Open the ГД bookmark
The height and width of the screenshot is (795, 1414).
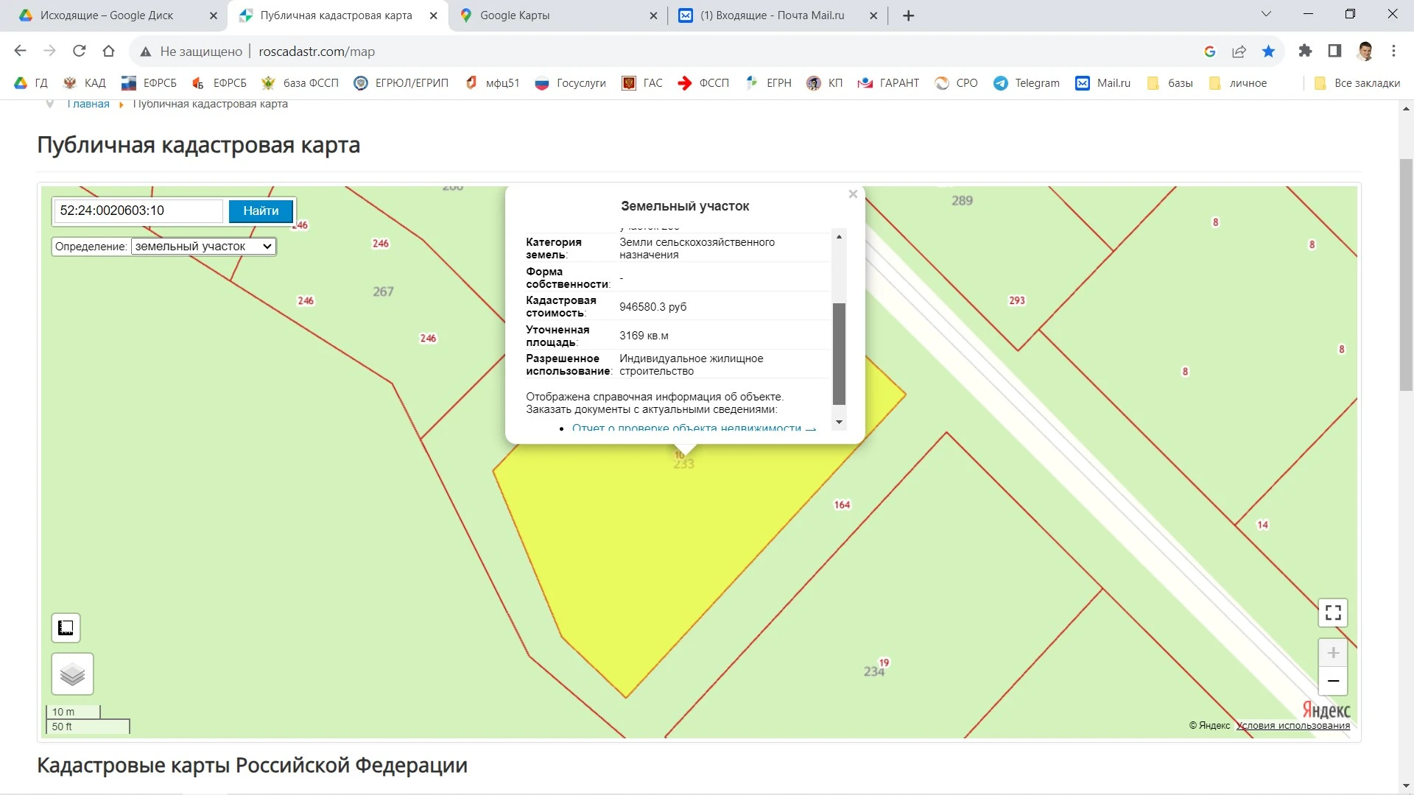tap(30, 83)
